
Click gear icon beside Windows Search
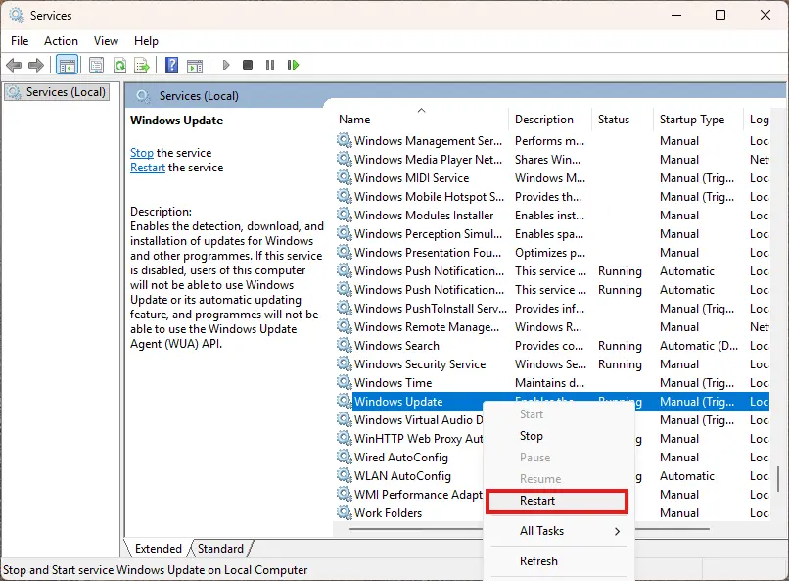point(345,346)
